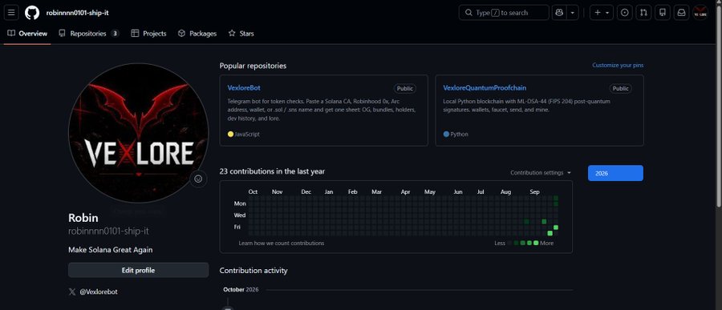The height and width of the screenshot is (310, 722).
Task: Open the @Vexlorebot X link
Action: click(x=99, y=292)
